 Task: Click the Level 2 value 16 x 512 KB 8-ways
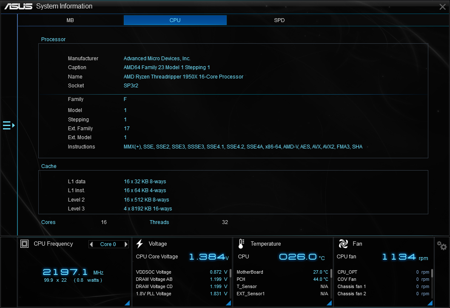pos(146,200)
